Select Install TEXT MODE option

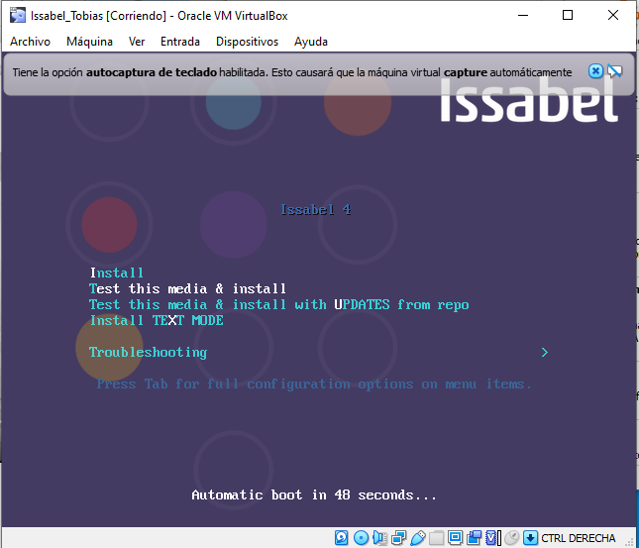tap(157, 320)
